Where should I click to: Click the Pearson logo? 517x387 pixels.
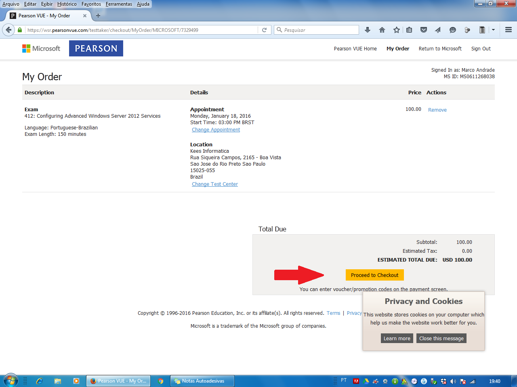click(x=96, y=48)
